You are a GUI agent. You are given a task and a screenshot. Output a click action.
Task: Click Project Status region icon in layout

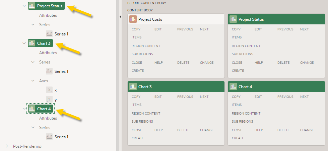click(x=233, y=19)
